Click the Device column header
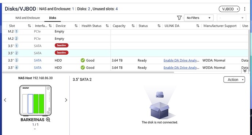The width and height of the screenshot is (252, 135). coord(61,26)
